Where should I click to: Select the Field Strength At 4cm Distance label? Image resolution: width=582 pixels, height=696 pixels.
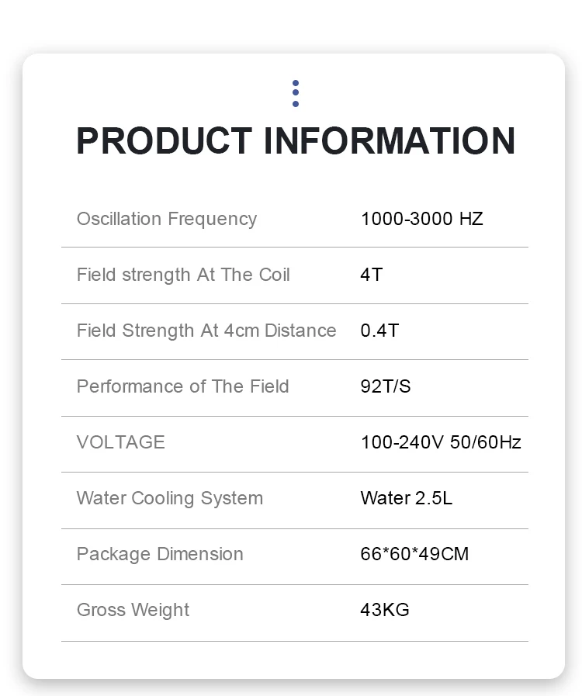pos(206,331)
